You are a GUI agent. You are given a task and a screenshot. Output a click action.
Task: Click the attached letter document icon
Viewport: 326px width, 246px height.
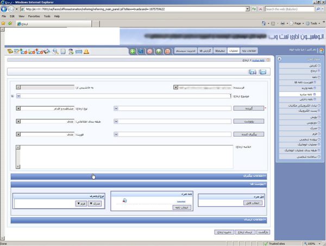pos(124,200)
